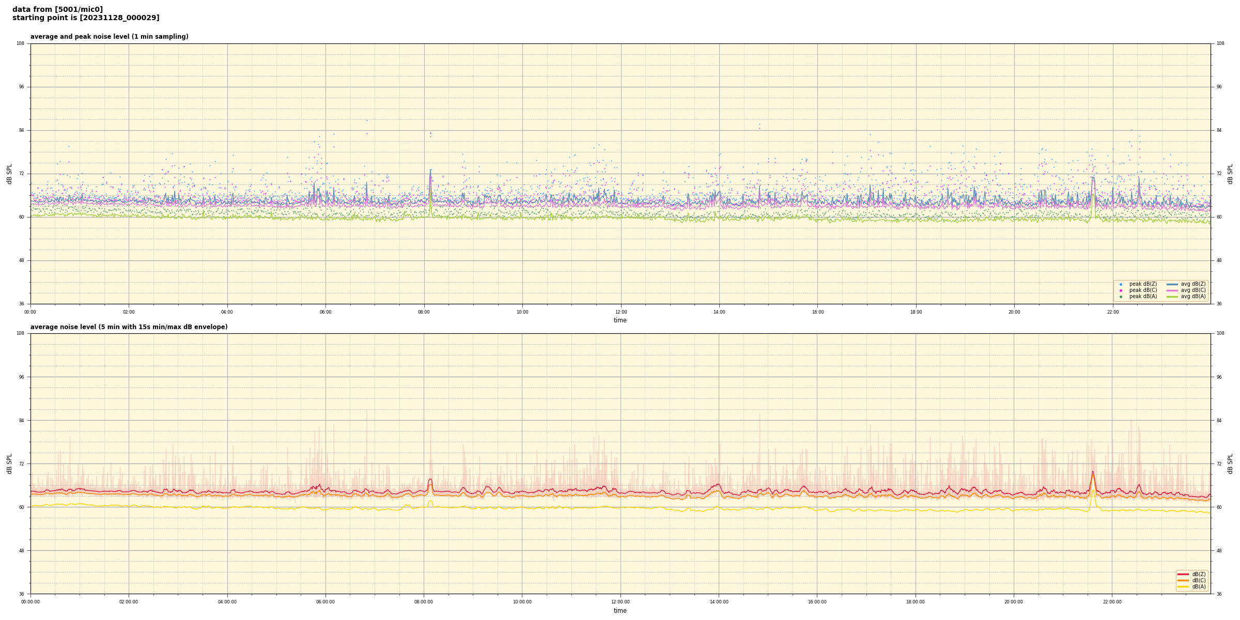Click the 08:00:00 tick on the bottom chart
This screenshot has height=620, width=1240.
click(424, 602)
